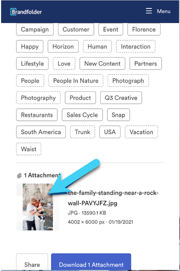This screenshot has height=271, width=180.
Task: Click the Brandfolder logo
Action: click(x=26, y=12)
